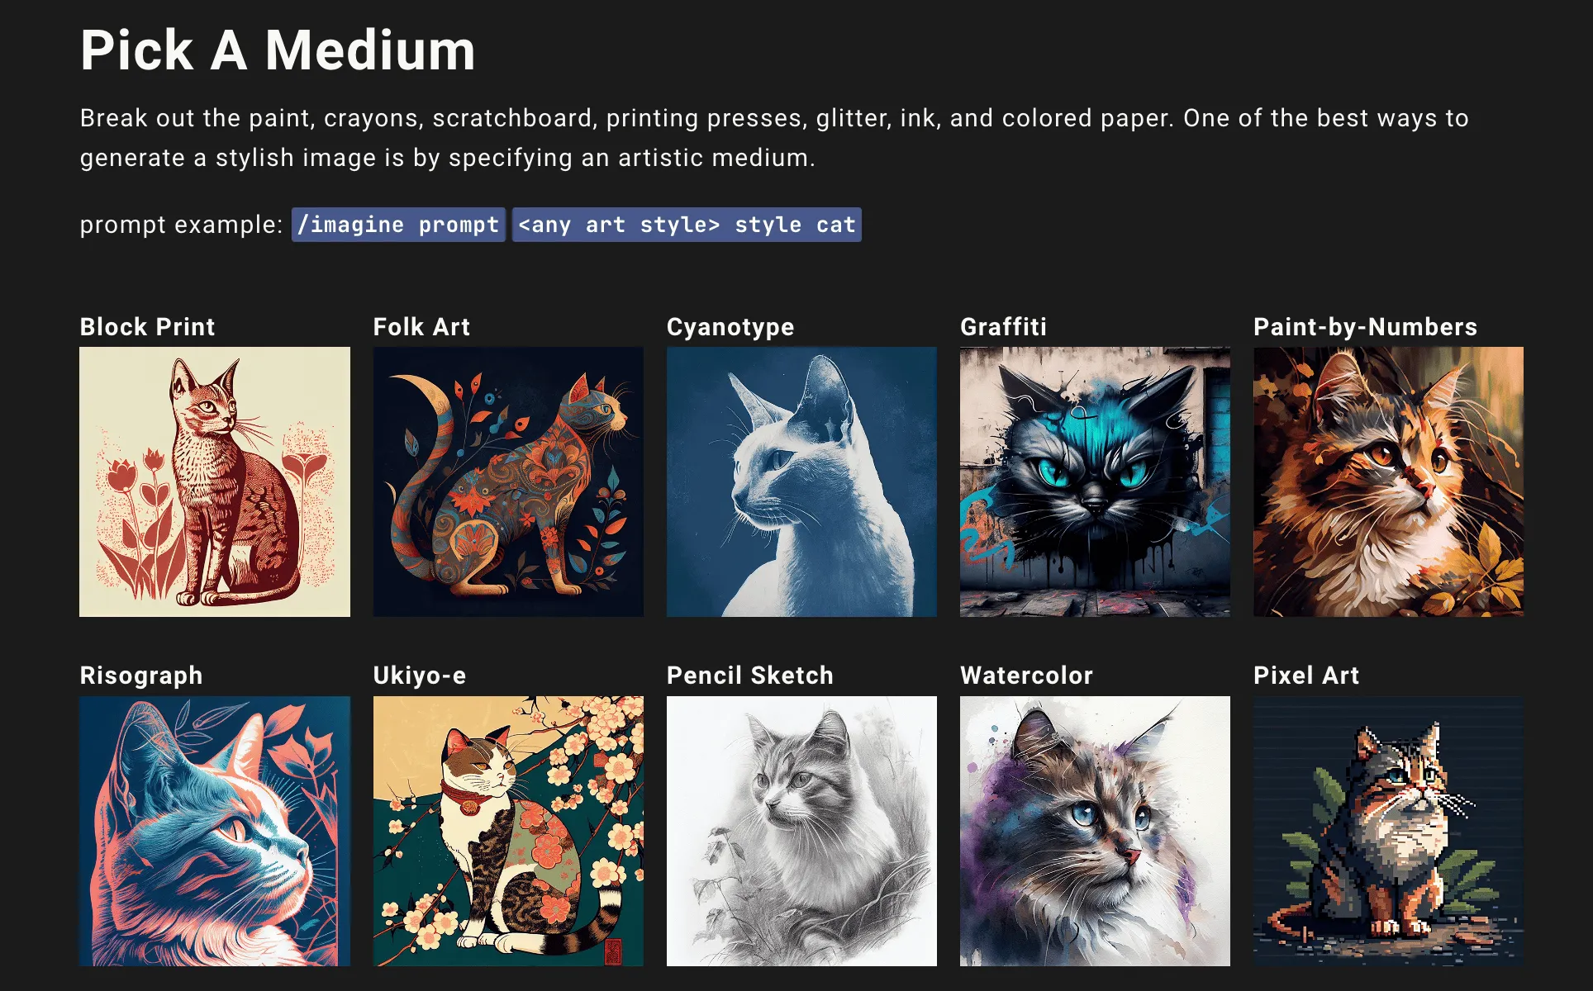Click the <any art style> style cat snippet
The height and width of the screenshot is (991, 1593).
687,225
